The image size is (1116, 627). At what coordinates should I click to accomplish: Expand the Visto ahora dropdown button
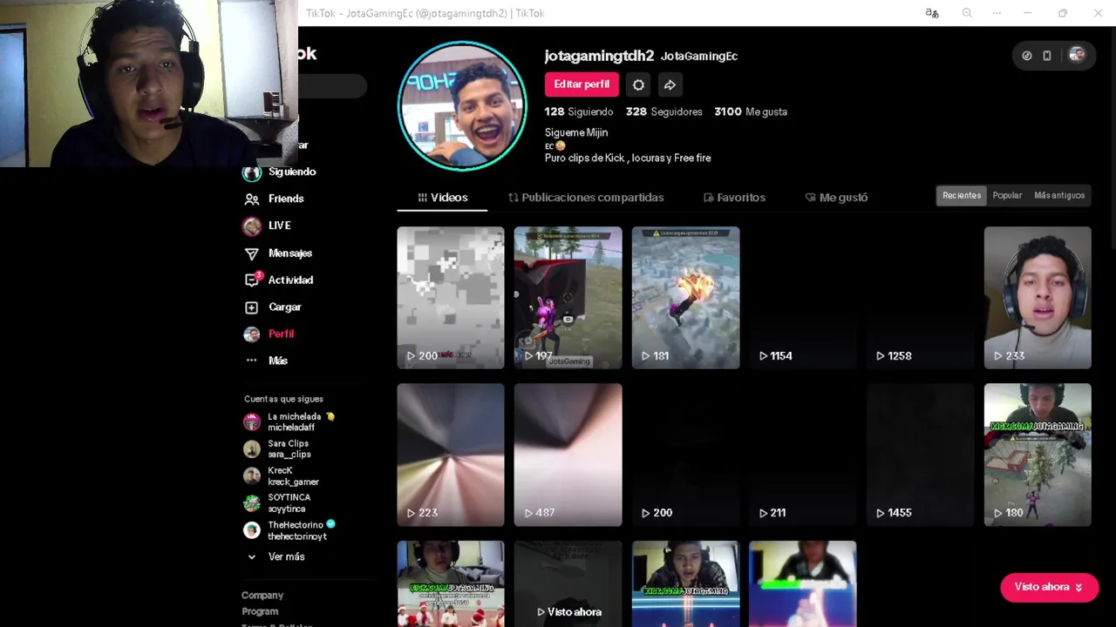click(1049, 587)
